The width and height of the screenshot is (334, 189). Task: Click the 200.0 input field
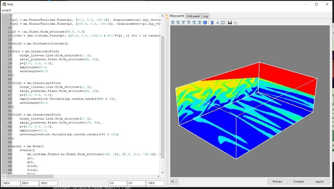click(30, 183)
